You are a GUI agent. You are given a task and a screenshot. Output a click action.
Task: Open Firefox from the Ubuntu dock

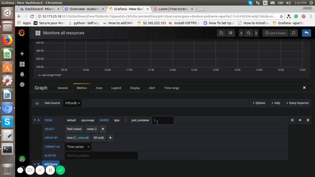(7, 40)
